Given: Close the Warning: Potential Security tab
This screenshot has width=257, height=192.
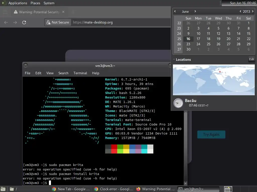Looking at the screenshot, I should 63,12.
